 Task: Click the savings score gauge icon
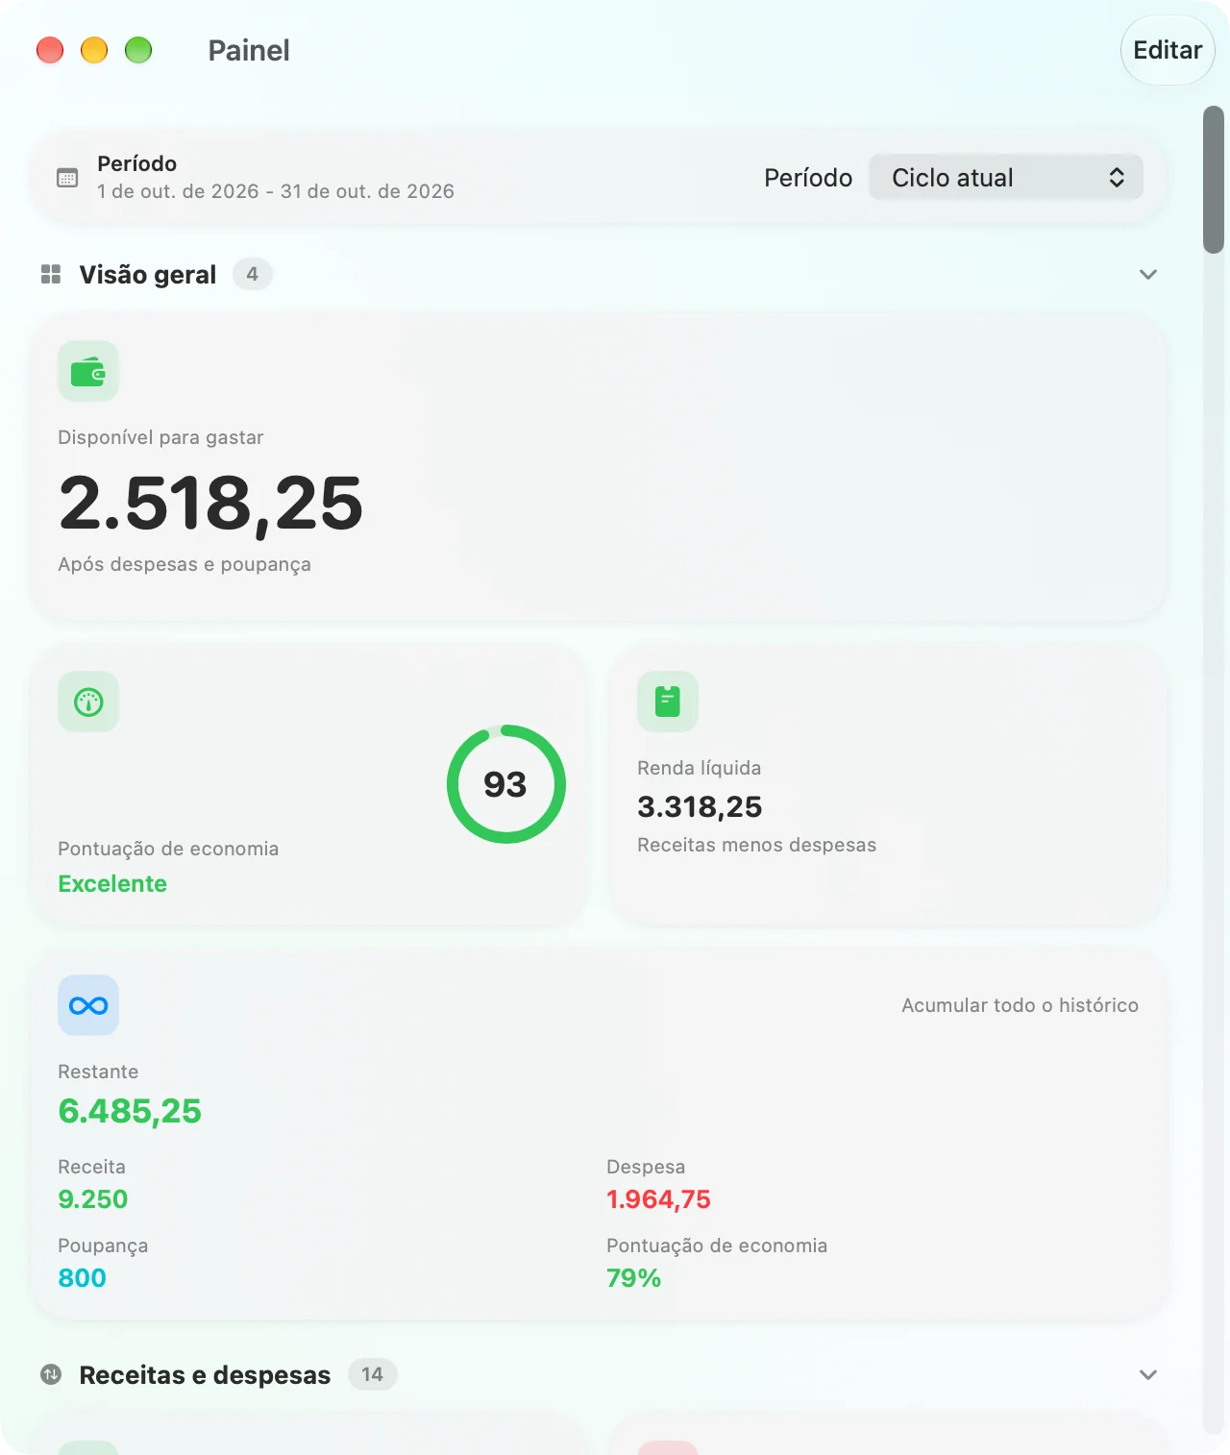[88, 702]
